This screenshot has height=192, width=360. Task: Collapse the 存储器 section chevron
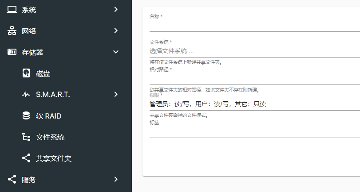pos(116,52)
